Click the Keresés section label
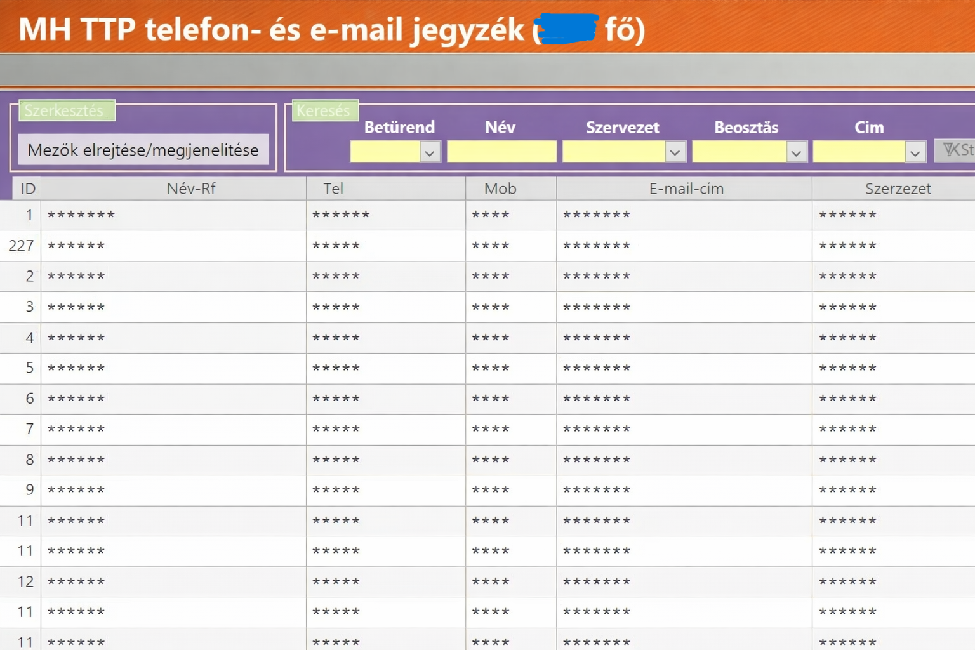 324,110
